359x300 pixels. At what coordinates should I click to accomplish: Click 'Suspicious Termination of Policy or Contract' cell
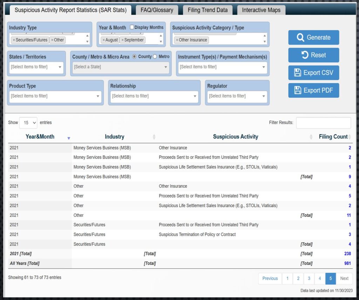(x=197, y=234)
